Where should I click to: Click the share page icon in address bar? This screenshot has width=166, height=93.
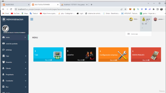click(121, 9)
